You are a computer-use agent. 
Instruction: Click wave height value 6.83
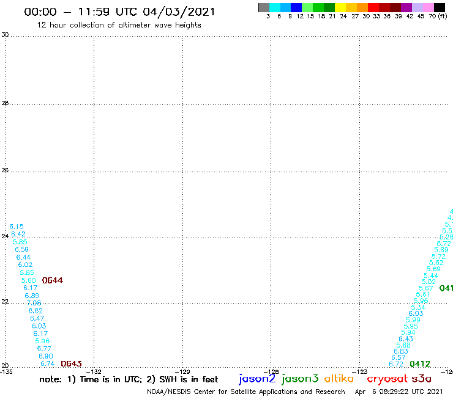[401, 352]
